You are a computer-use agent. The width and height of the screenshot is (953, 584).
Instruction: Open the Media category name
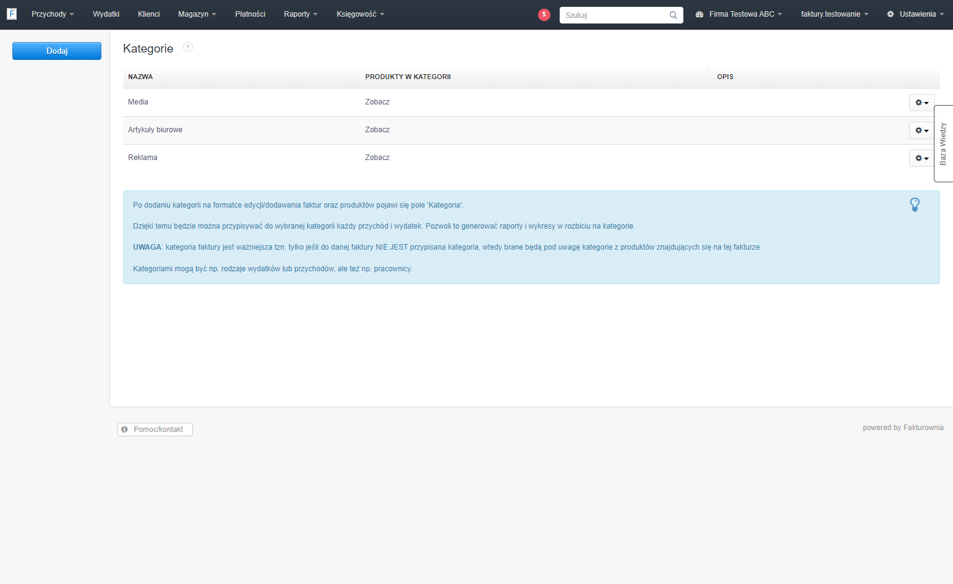tap(138, 102)
